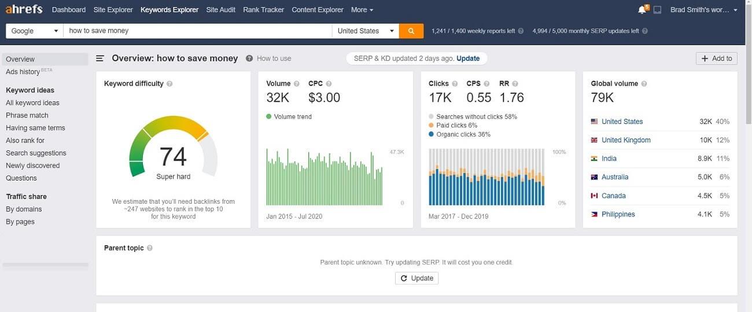Image resolution: width=752 pixels, height=312 pixels.
Task: Open the United States country dropdown
Action: [x=366, y=31]
